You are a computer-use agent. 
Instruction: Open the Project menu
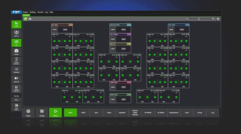coord(25,12)
